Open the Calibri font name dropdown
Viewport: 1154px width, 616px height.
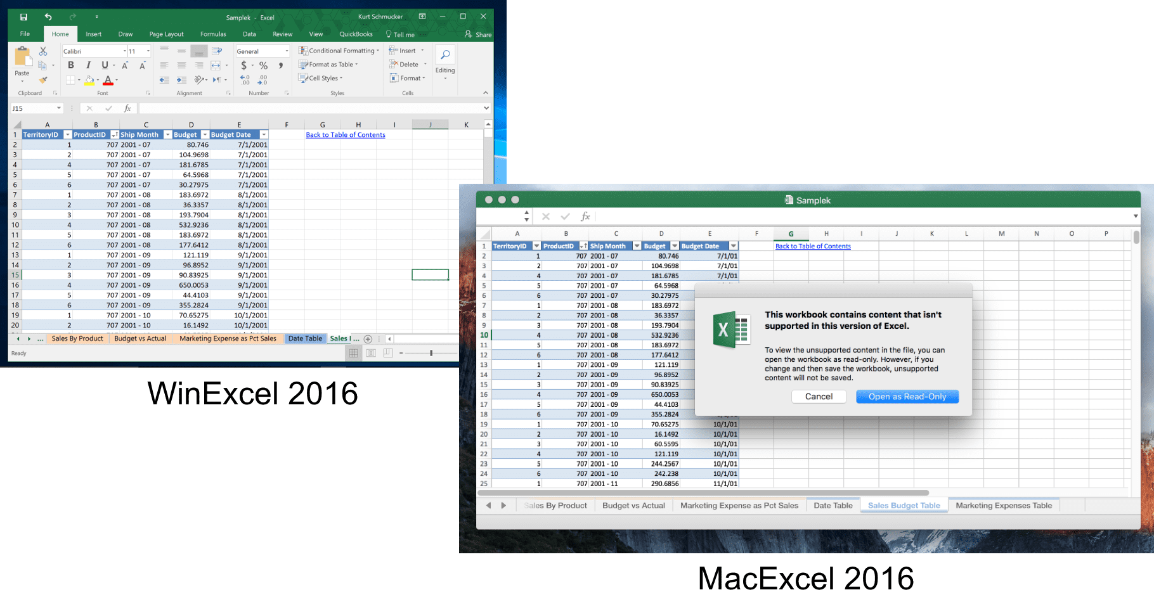click(124, 51)
